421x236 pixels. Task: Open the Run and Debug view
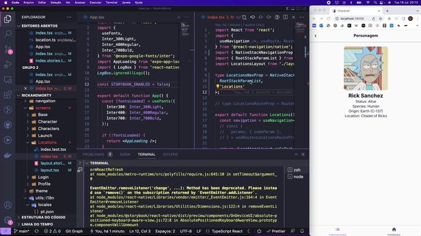coord(7,64)
